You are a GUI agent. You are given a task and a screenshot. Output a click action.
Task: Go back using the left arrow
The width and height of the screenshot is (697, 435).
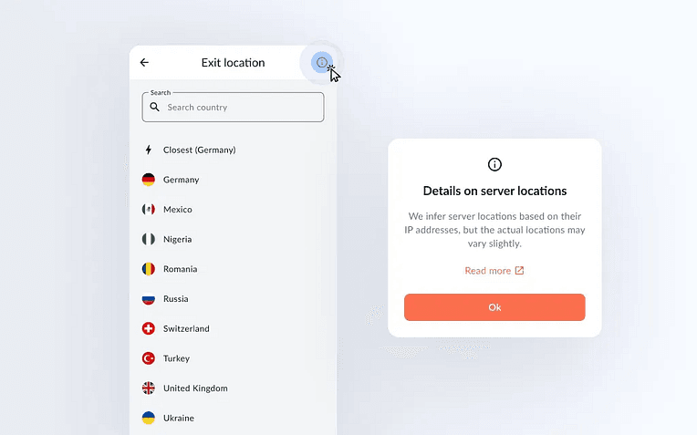tap(144, 63)
